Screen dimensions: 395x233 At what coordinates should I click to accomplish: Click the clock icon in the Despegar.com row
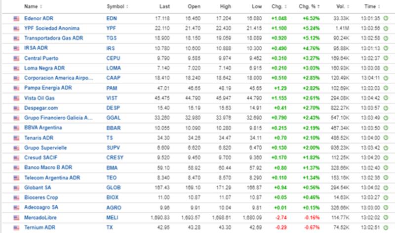point(385,108)
